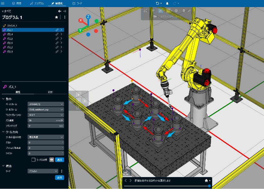Expand the パス_4 item chevron
264x189 pixels.
(x=61, y=34)
